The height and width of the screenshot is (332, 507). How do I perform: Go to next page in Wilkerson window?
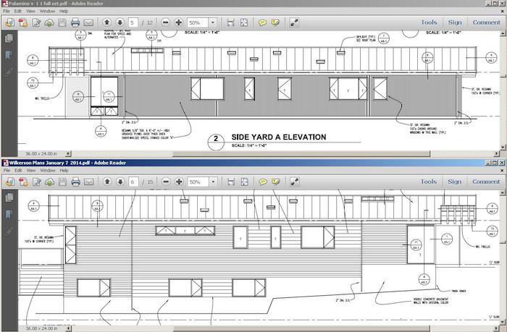click(120, 182)
